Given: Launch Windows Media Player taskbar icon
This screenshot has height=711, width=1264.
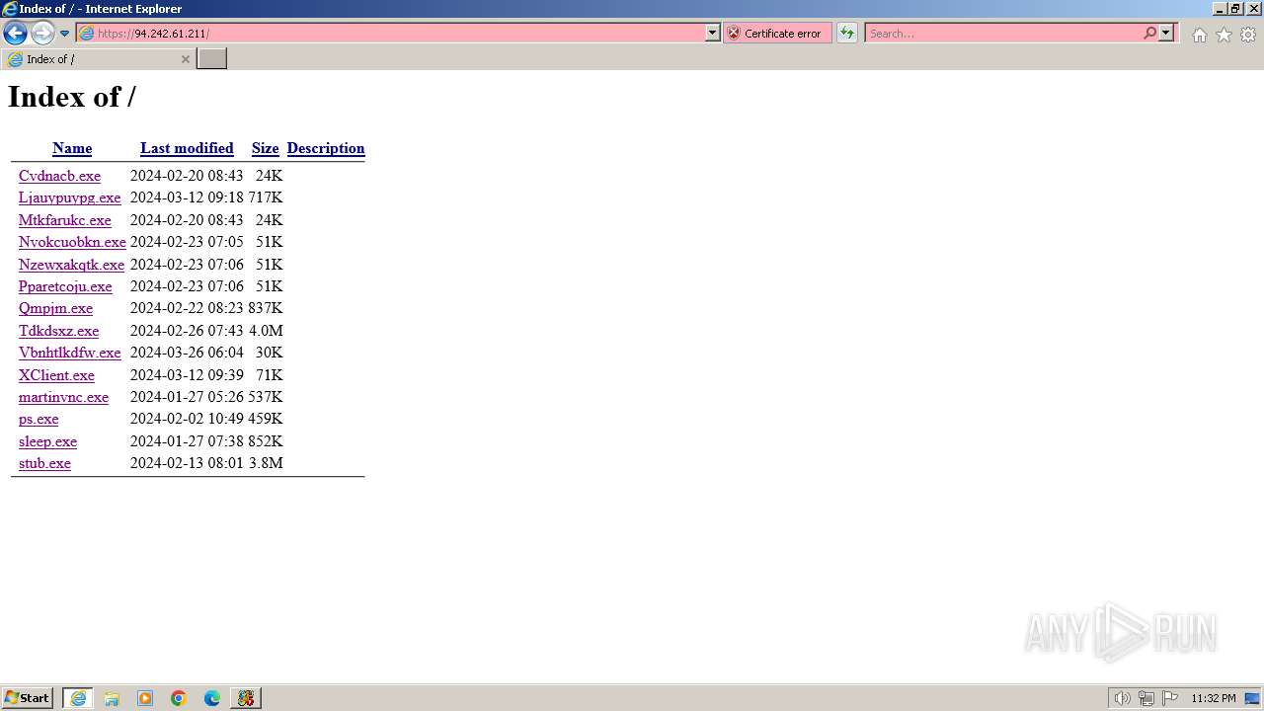Looking at the screenshot, I should [x=145, y=698].
